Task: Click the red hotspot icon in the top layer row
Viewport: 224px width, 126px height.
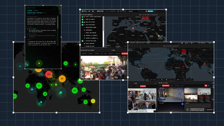Action: pyautogui.click(x=85, y=17)
